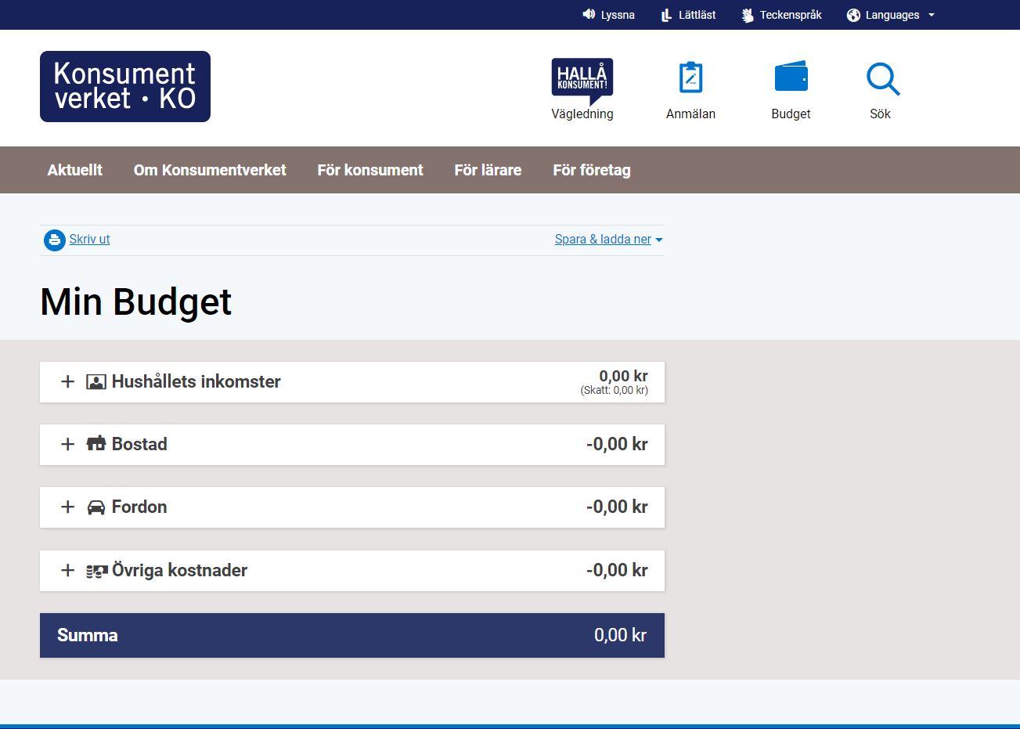This screenshot has width=1020, height=729.
Task: Open the Anmälan clipboard icon
Action: pyautogui.click(x=690, y=78)
